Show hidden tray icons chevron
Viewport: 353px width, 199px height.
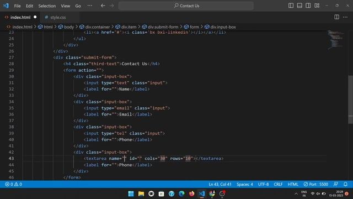click(x=296, y=193)
